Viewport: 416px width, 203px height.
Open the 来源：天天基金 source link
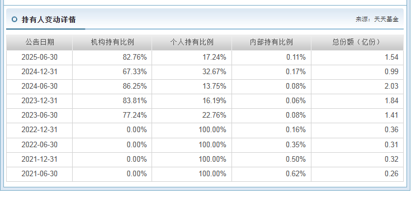point(377,20)
